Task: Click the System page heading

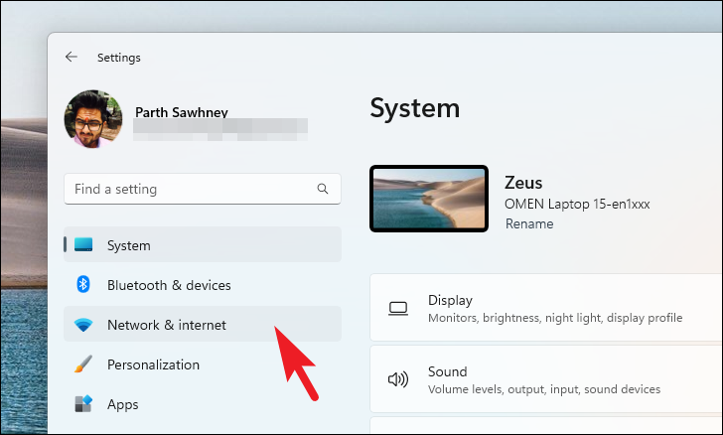Action: (414, 108)
